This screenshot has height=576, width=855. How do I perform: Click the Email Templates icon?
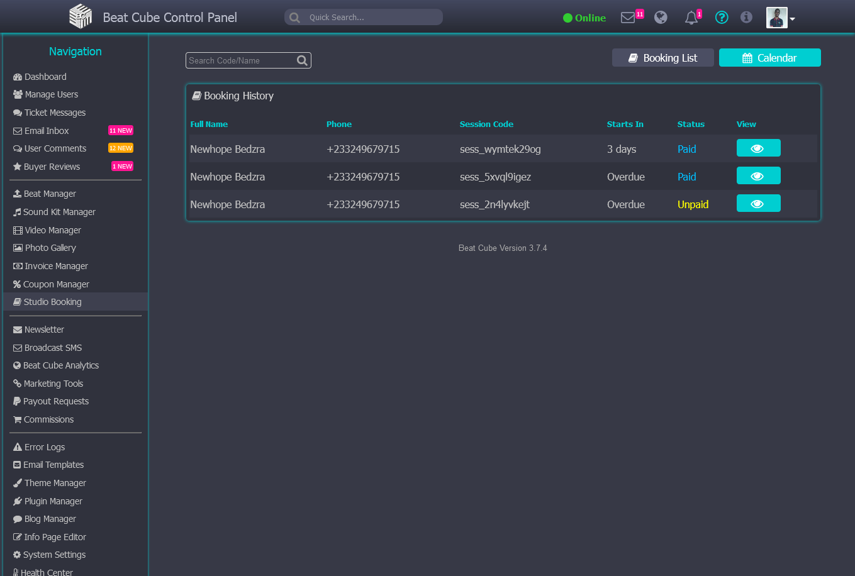coord(17,465)
